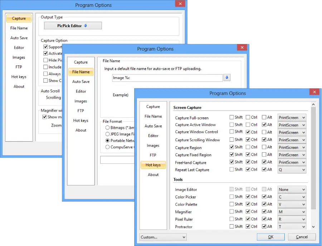Viewport: 322px width, 246px height.
Task: Click the Cancel button
Action: [302, 237]
